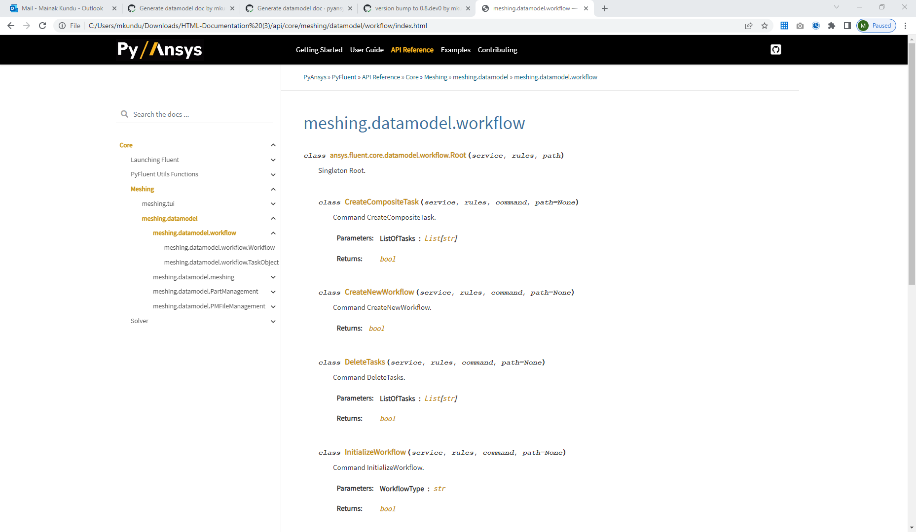This screenshot has height=532, width=916.
Task: Open Getting Started in top navigation
Action: pyautogui.click(x=319, y=50)
